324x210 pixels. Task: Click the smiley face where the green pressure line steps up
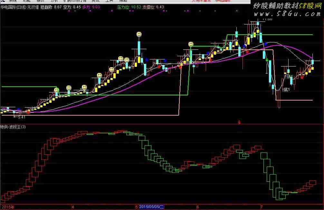click(191, 44)
